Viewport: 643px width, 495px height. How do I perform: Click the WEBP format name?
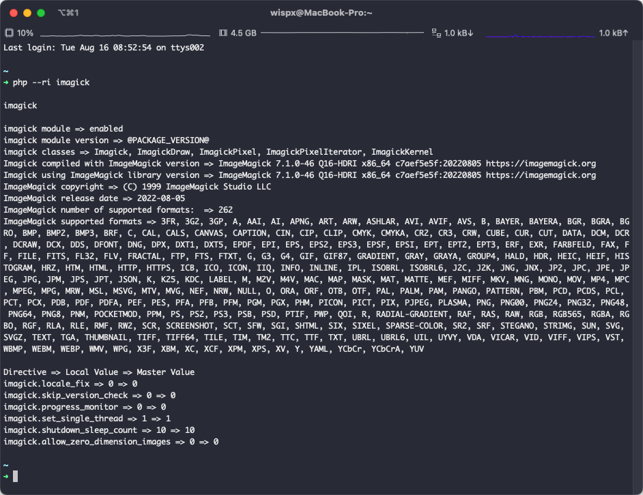pyautogui.click(x=70, y=349)
